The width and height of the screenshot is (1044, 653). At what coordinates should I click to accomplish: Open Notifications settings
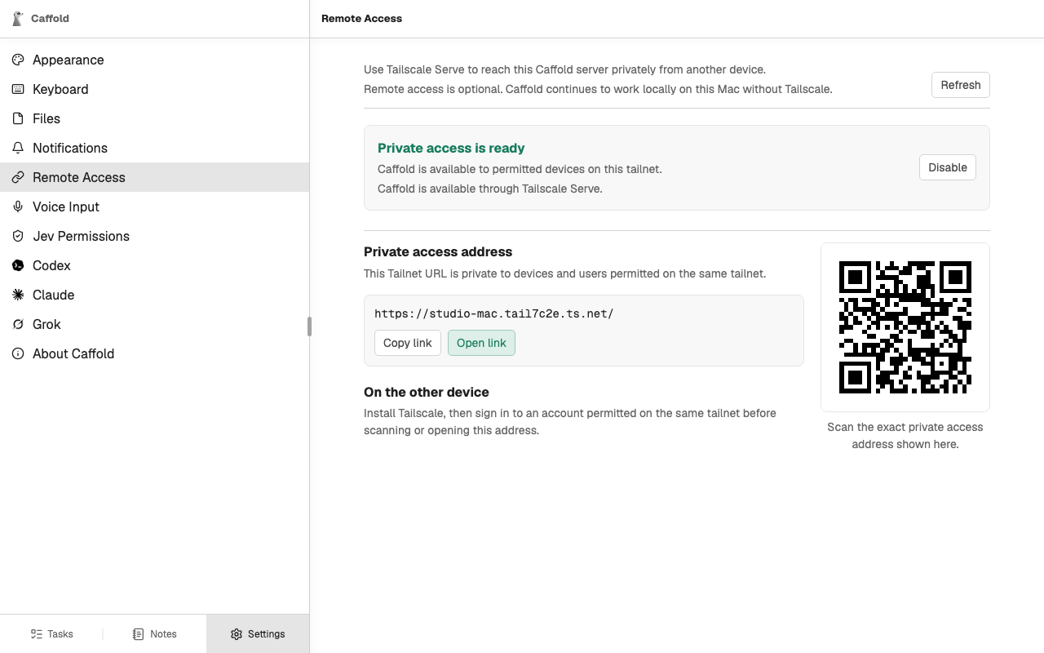pyautogui.click(x=154, y=148)
